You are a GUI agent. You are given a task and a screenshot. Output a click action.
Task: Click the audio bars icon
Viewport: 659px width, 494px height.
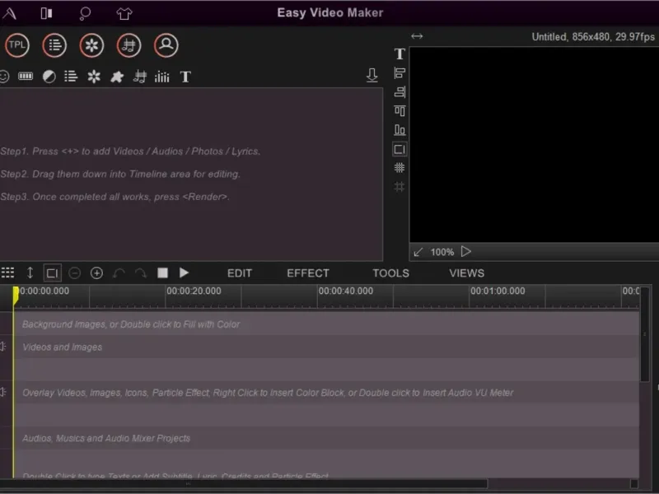coord(161,77)
